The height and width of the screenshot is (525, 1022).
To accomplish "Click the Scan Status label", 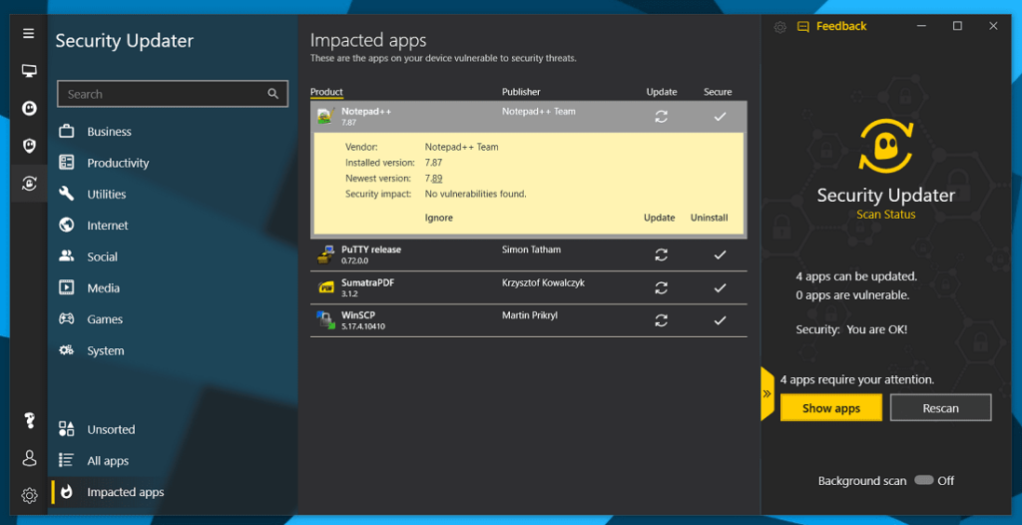I will (x=886, y=215).
